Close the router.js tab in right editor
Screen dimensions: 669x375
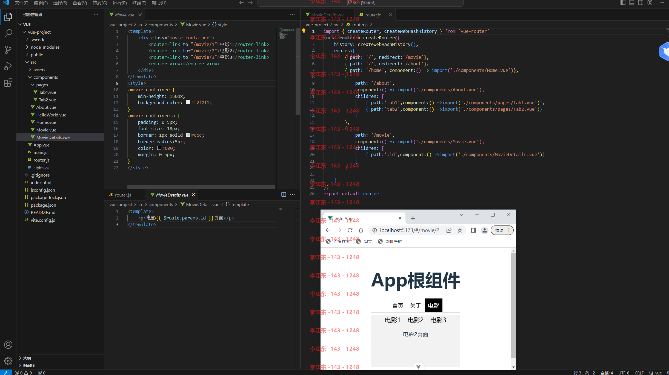click(390, 15)
